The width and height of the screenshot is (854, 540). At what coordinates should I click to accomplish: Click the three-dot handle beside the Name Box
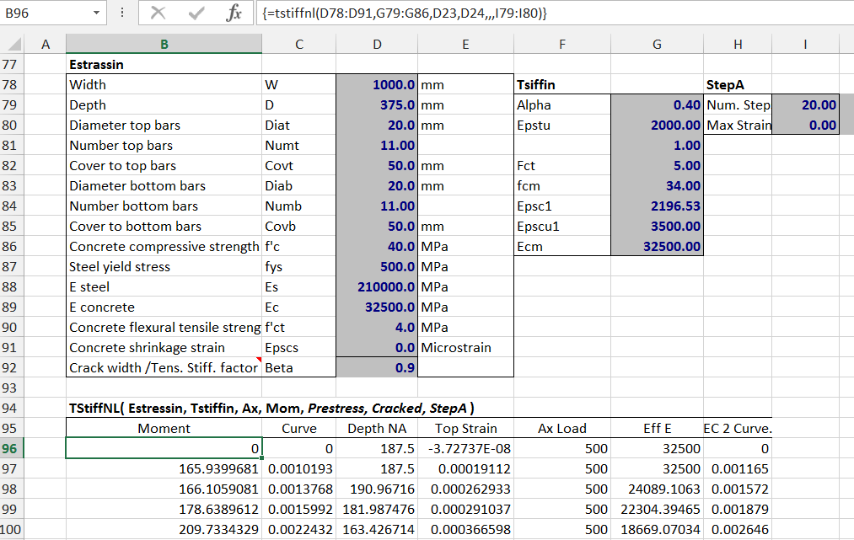pyautogui.click(x=123, y=13)
